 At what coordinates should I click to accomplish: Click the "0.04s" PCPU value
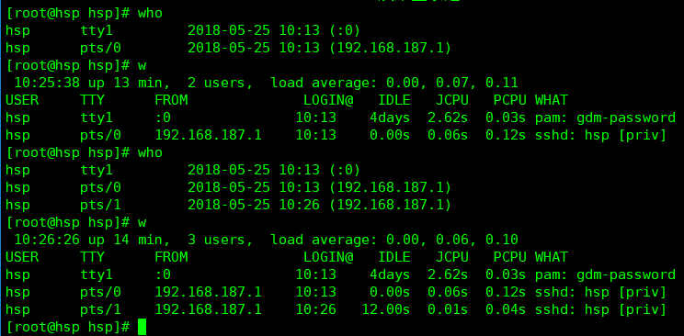506,309
